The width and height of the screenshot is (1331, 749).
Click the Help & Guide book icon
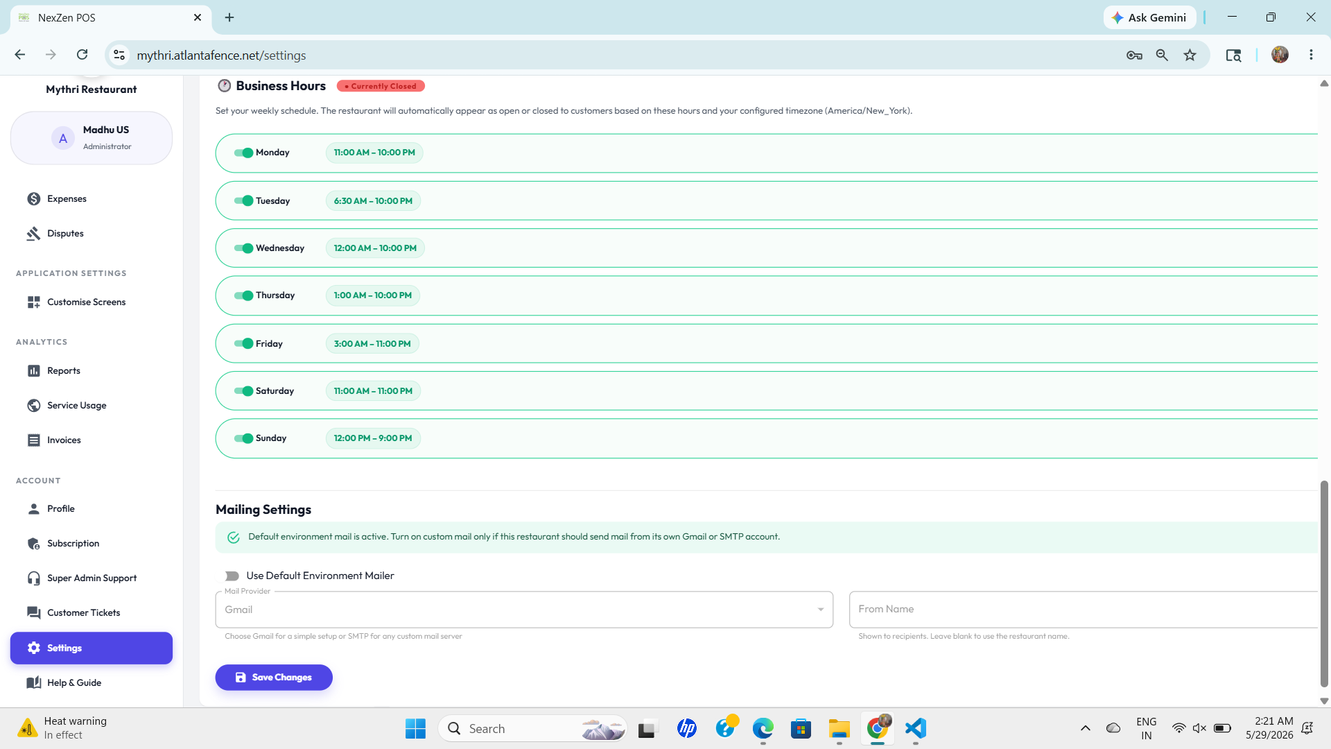tap(33, 683)
